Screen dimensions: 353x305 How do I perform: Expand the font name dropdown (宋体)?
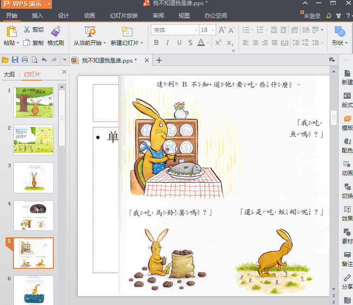(x=195, y=30)
